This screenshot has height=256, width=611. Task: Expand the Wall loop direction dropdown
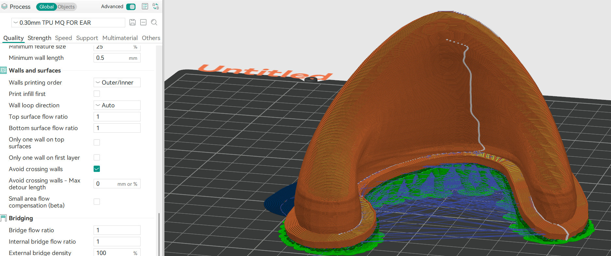pyautogui.click(x=117, y=105)
